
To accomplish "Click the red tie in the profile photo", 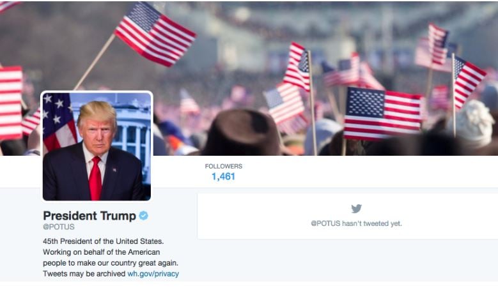I will [x=95, y=178].
